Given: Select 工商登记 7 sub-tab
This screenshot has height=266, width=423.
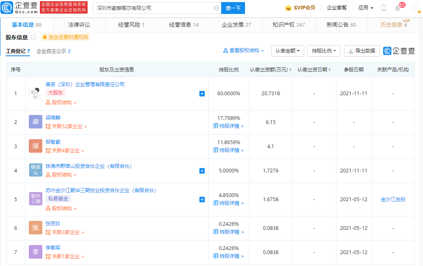Looking at the screenshot, I should [18, 51].
